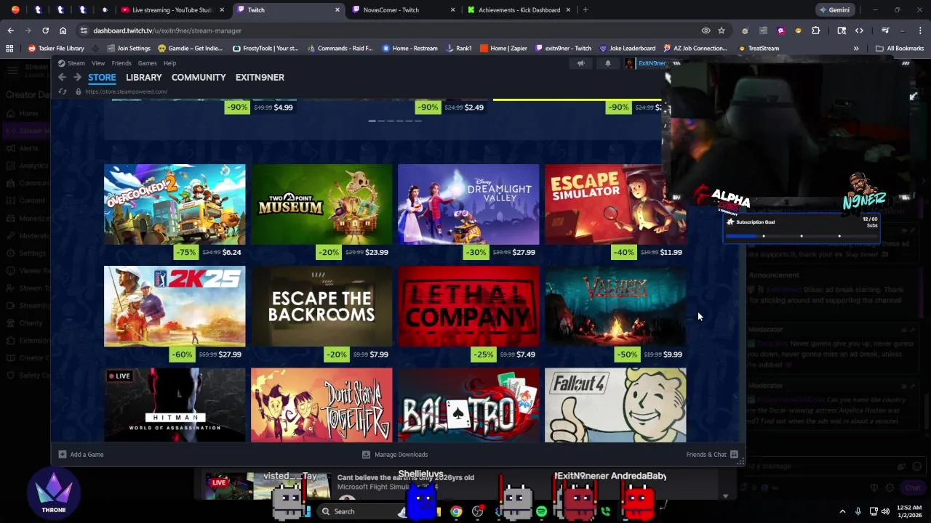Switch to Live streaming YouTube Studio tab
The image size is (931, 523).
pyautogui.click(x=174, y=10)
